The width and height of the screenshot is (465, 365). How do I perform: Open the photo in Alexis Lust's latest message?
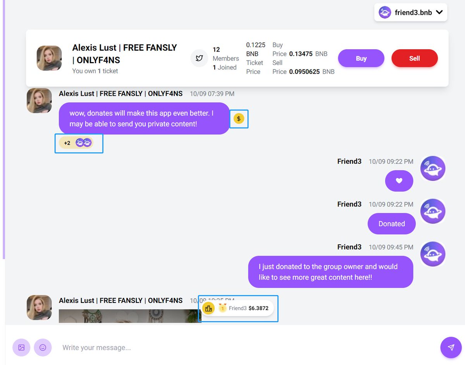click(130, 316)
